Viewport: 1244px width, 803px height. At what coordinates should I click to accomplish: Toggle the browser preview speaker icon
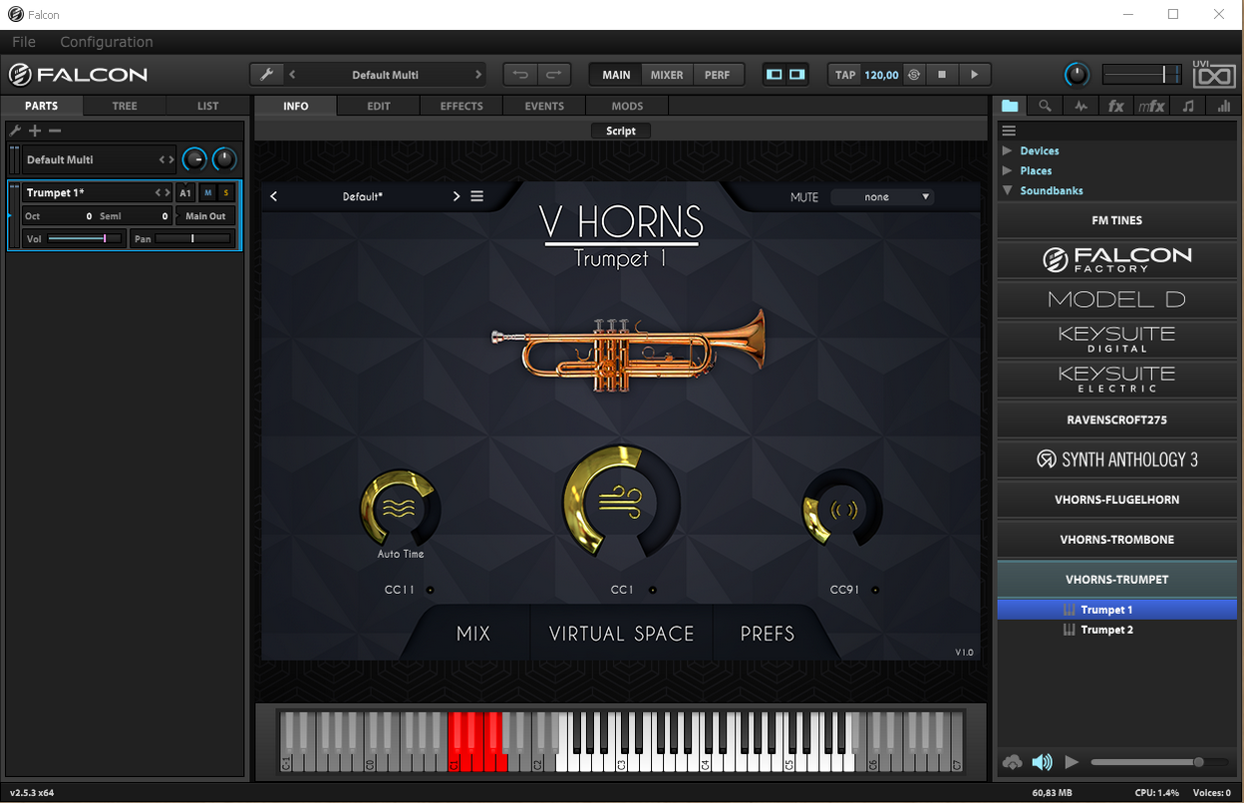[1042, 762]
